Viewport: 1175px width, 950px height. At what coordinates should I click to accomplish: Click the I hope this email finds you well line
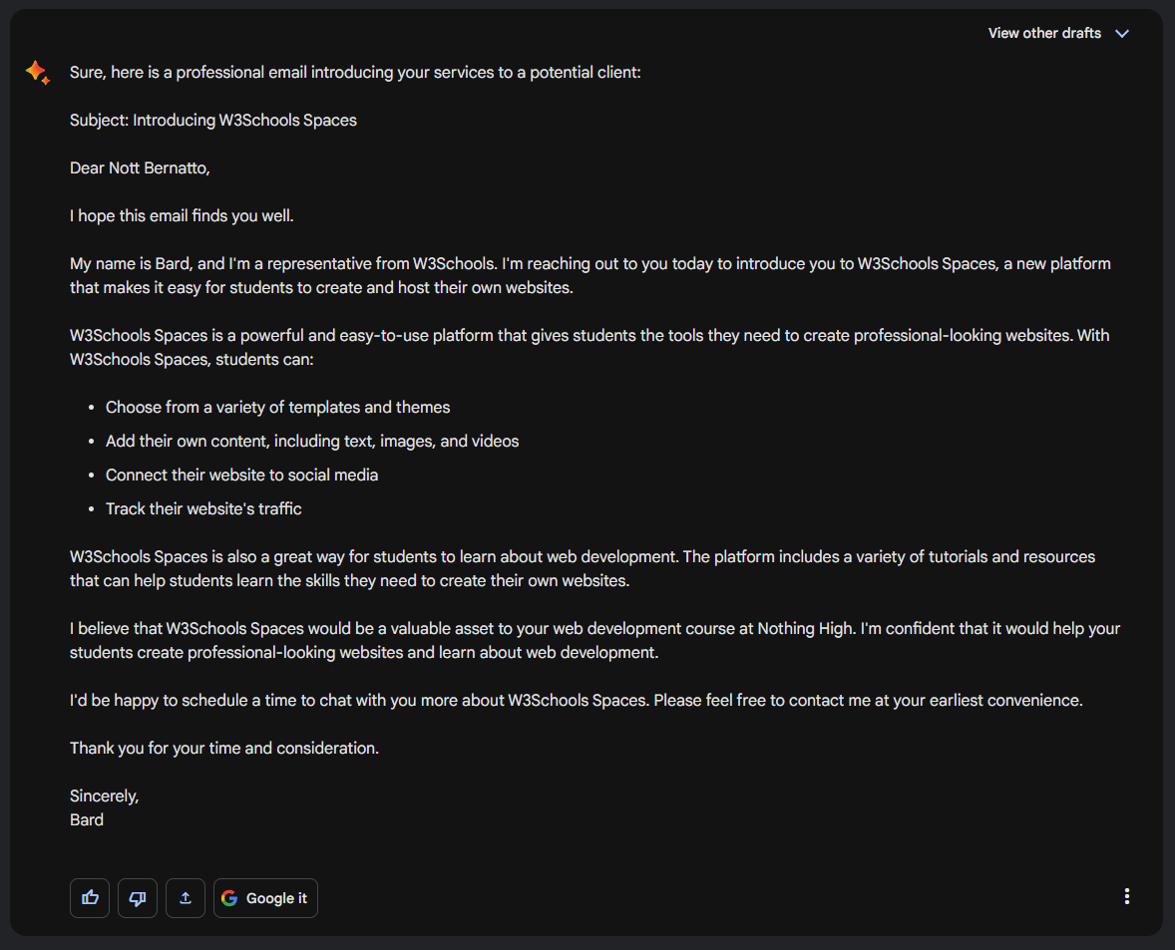pyautogui.click(x=182, y=216)
